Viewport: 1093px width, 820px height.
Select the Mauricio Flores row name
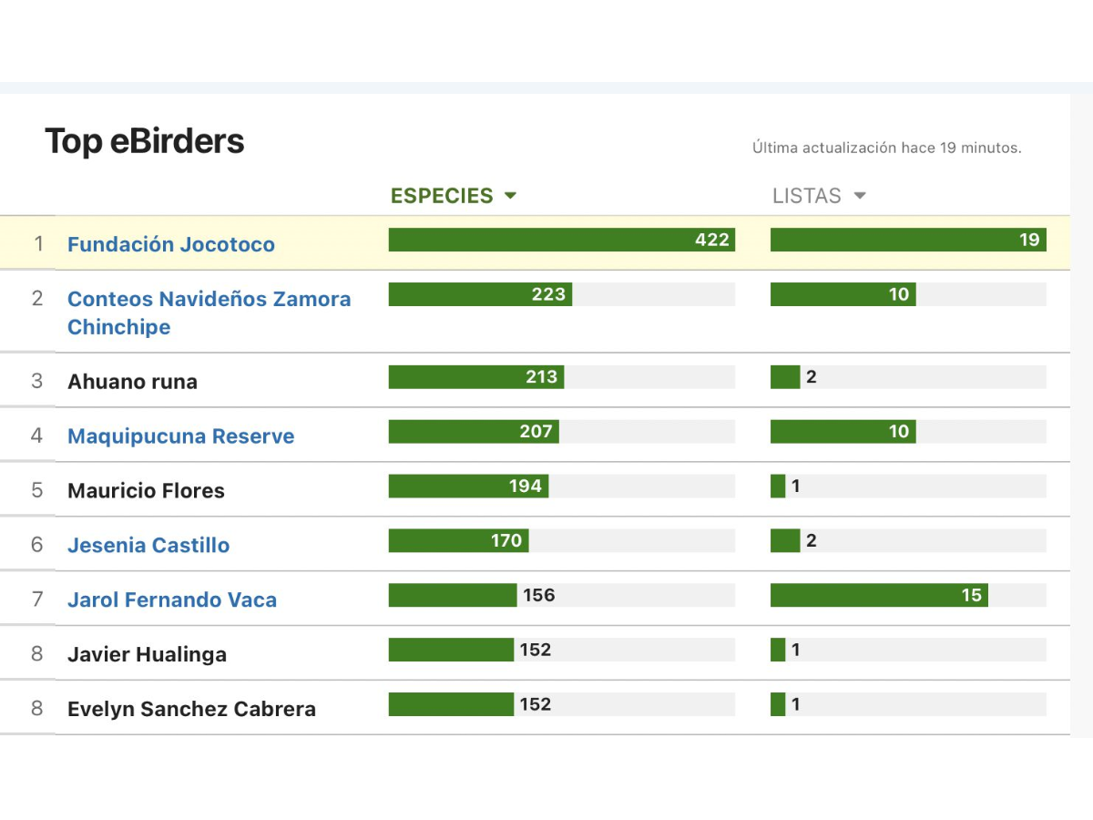point(146,490)
